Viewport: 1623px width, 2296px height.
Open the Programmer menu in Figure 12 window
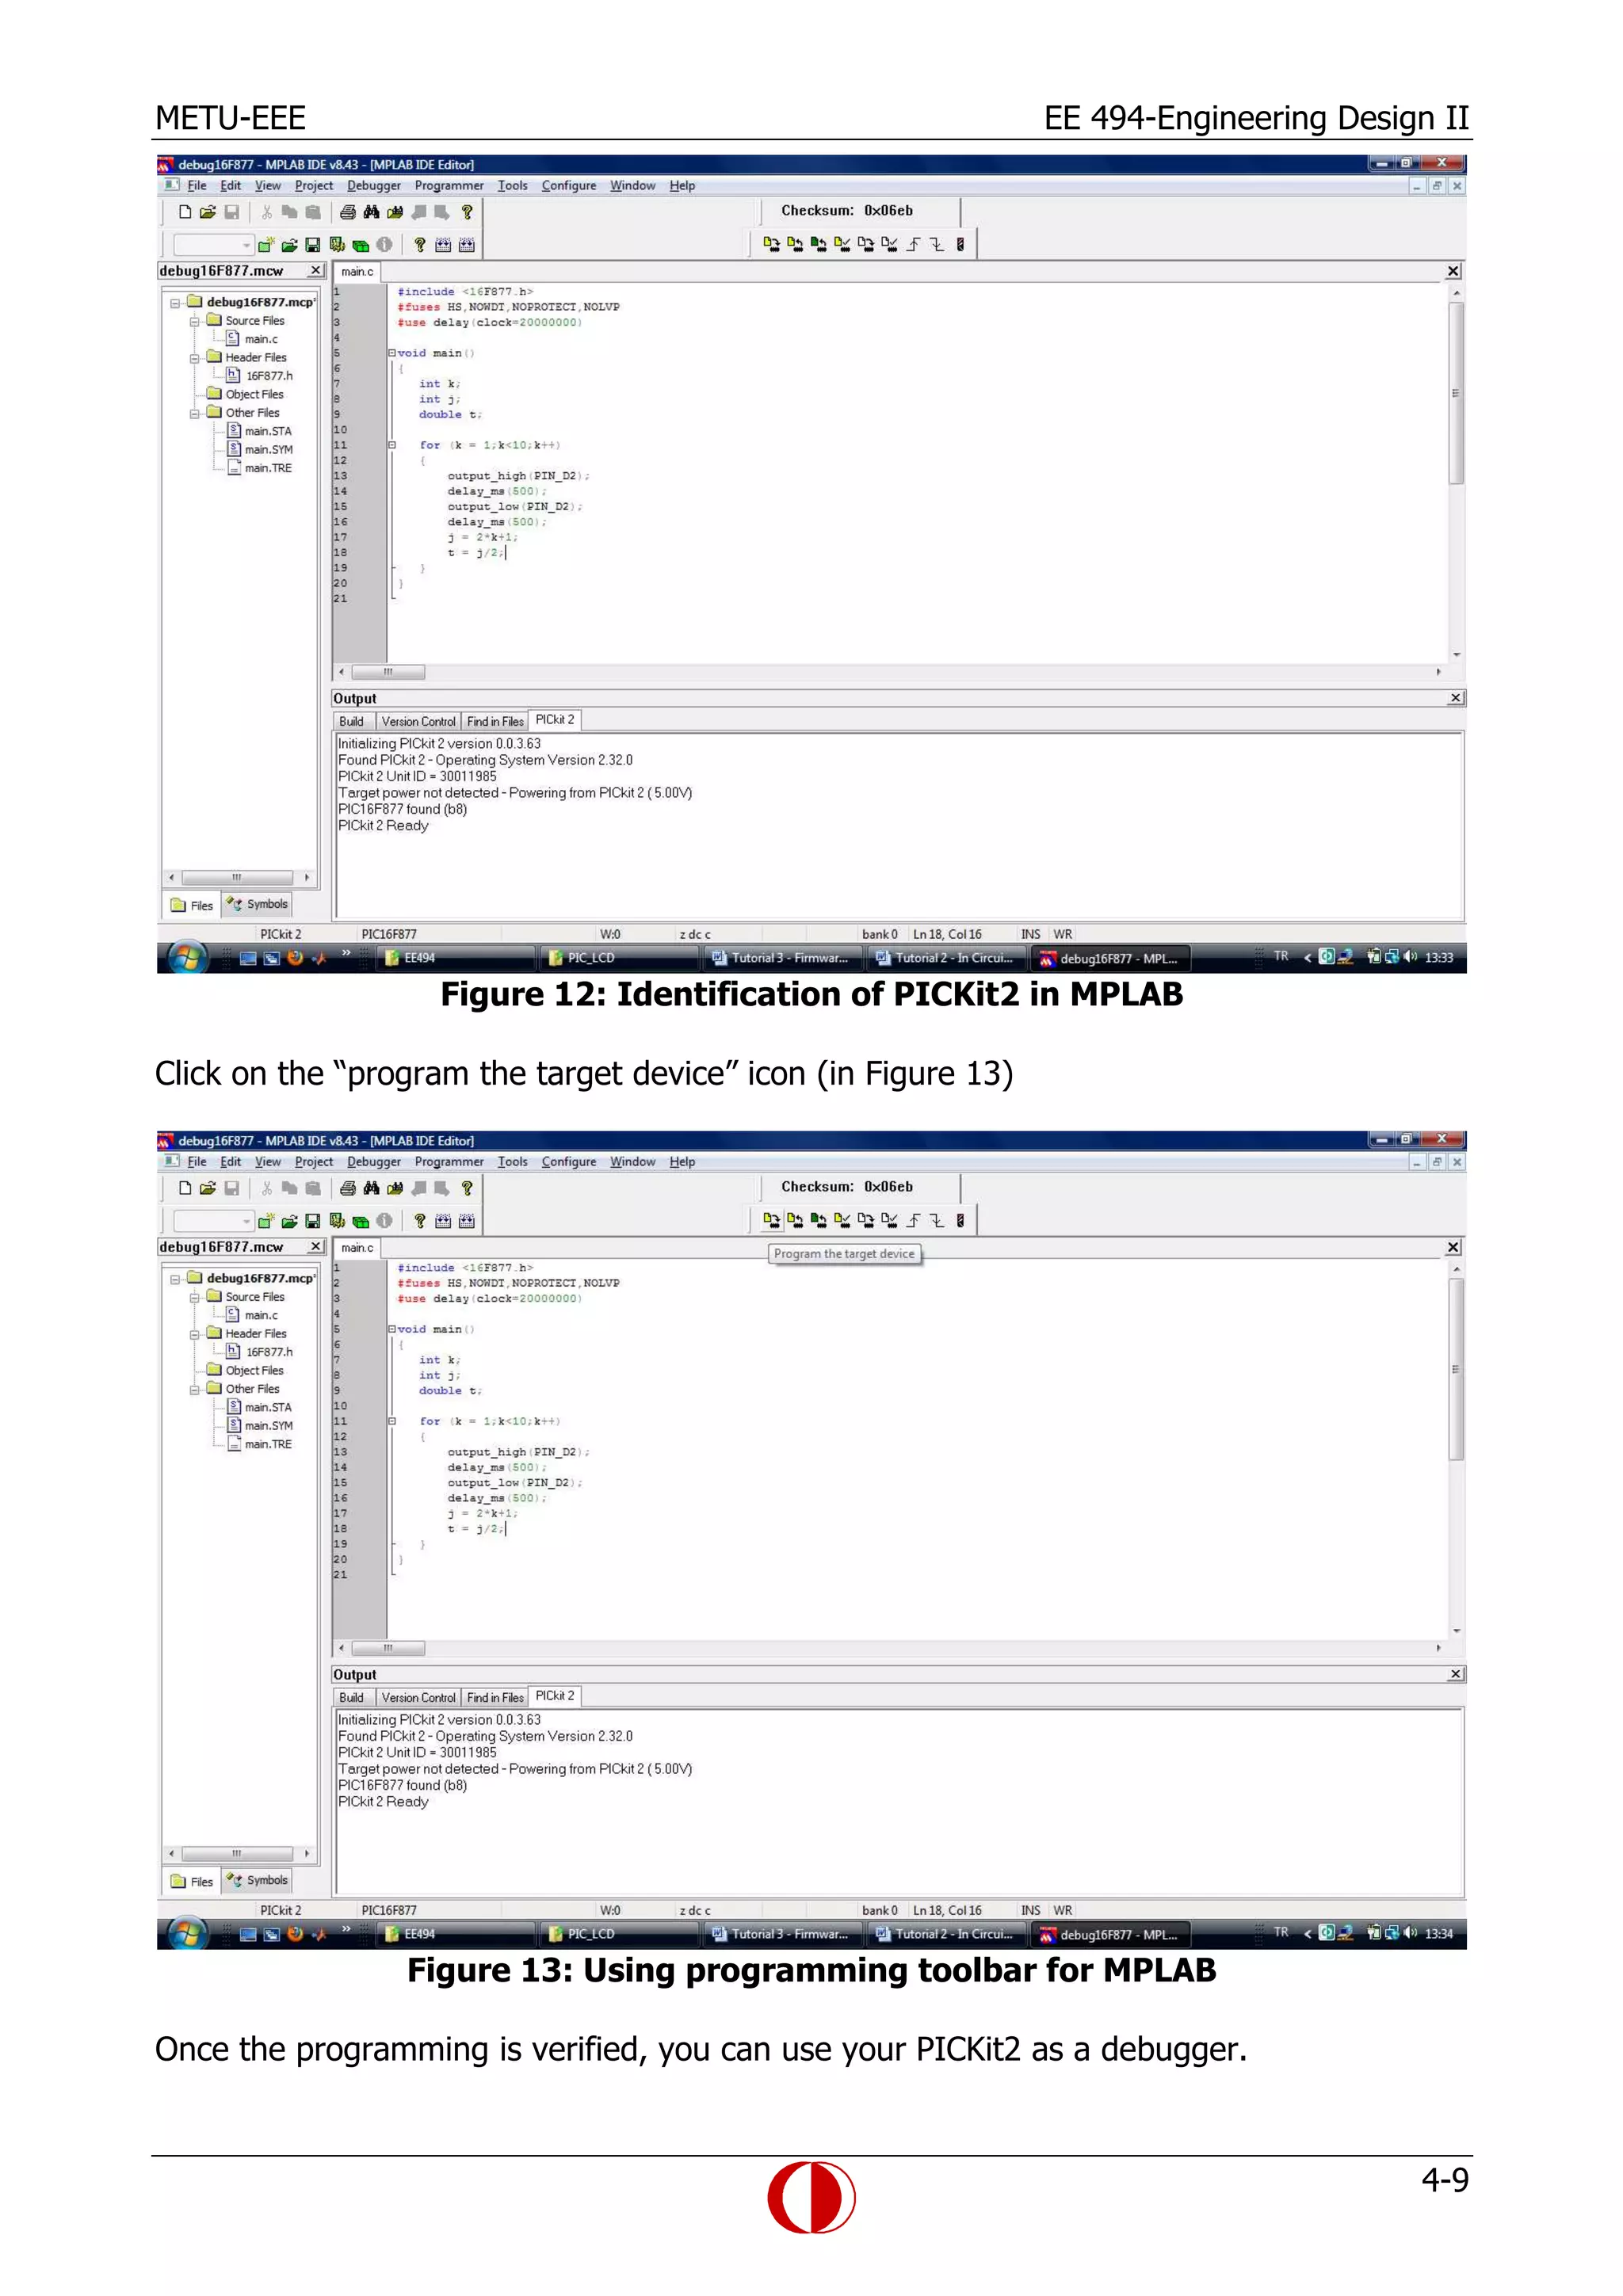click(449, 186)
